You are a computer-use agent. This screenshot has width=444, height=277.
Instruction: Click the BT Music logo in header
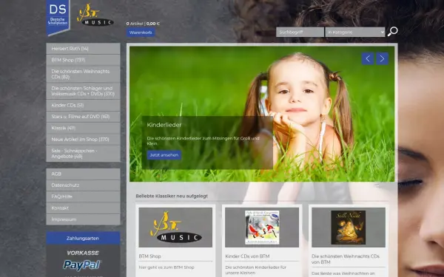[x=95, y=15]
